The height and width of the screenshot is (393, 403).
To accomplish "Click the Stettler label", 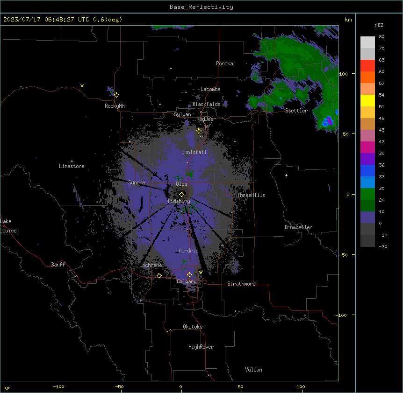I will pos(296,111).
